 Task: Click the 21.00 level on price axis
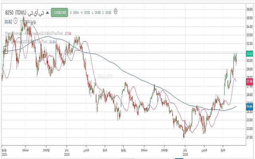point(249,138)
